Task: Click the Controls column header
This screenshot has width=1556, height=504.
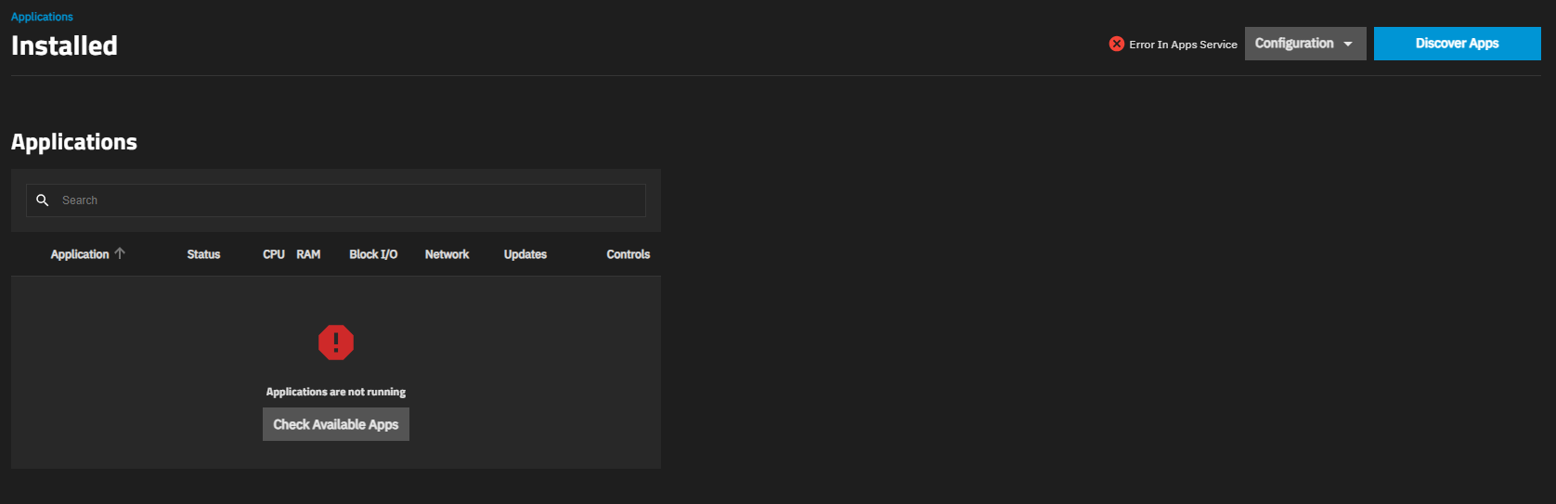Action: click(x=629, y=254)
